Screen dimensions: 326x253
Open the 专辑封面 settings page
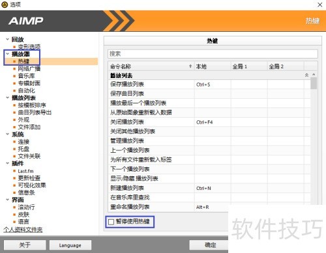point(29,83)
